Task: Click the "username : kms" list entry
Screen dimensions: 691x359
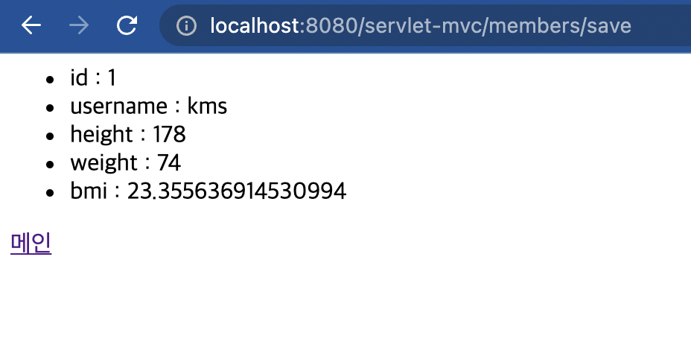Action: point(148,106)
